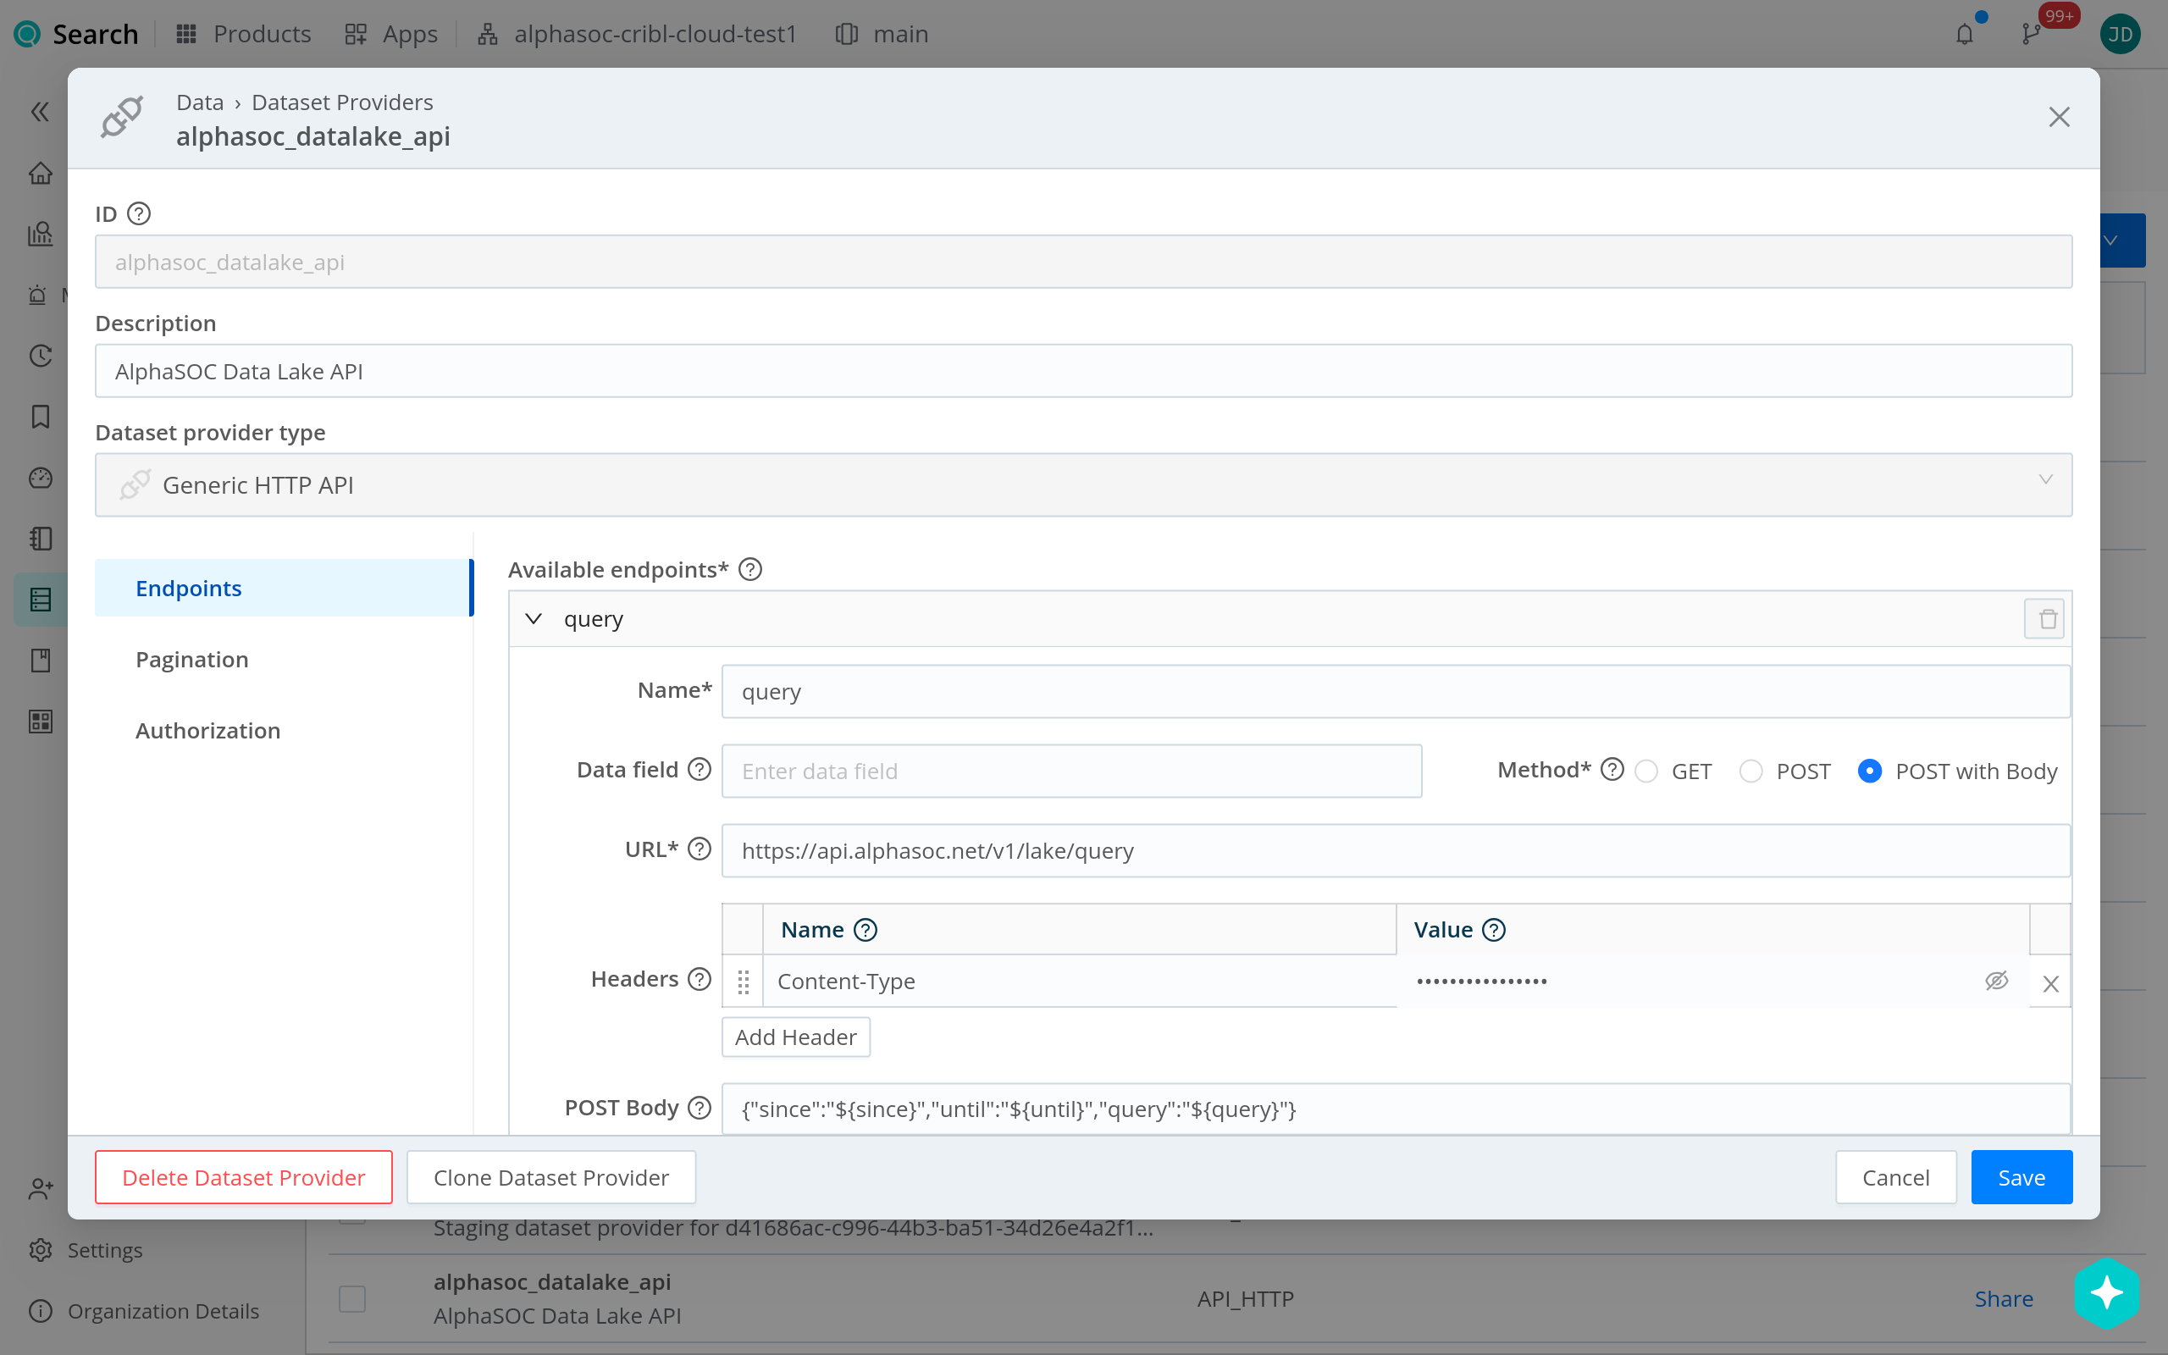Delete the query endpoint trash icon
Image resolution: width=2168 pixels, height=1355 pixels.
click(2044, 618)
